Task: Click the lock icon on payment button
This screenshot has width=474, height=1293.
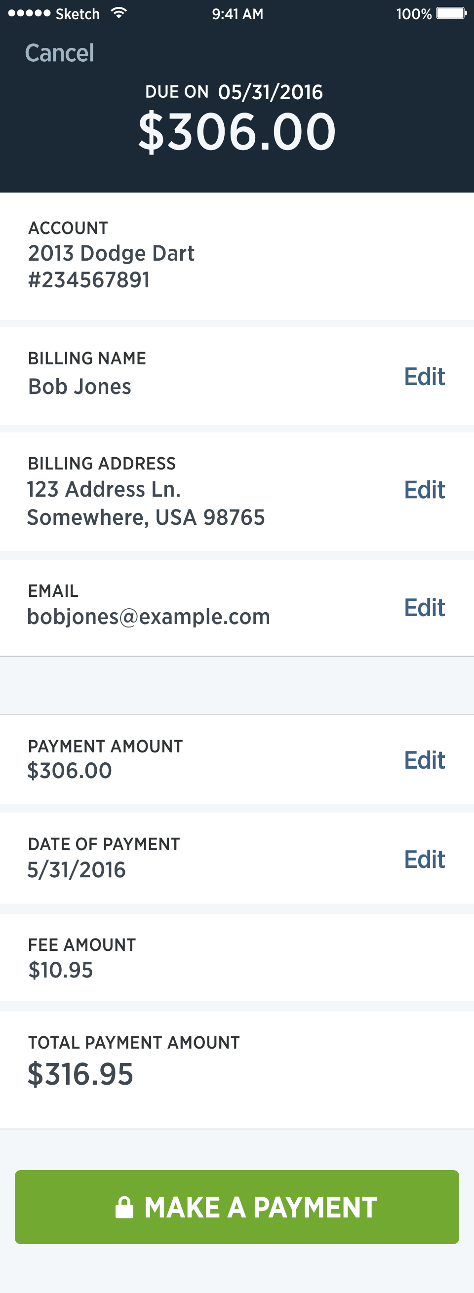Action: pos(124,1208)
